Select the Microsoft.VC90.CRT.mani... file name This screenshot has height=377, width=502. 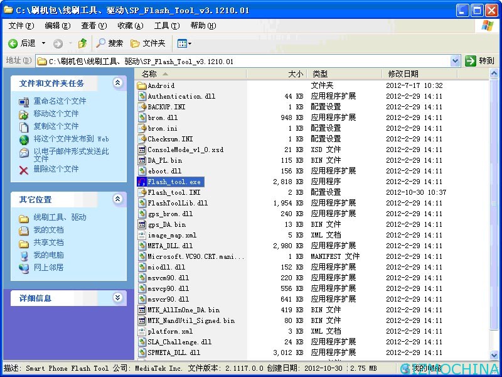coord(196,256)
